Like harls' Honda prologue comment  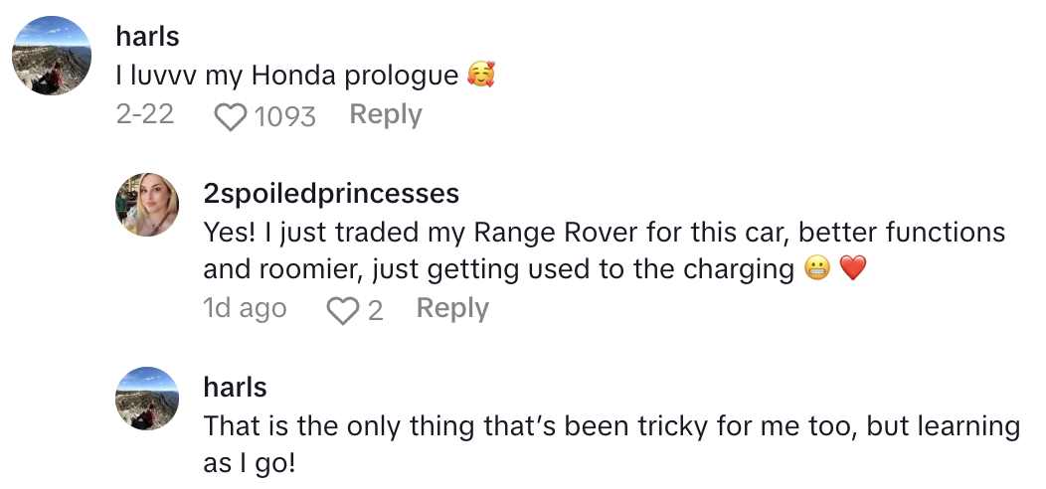pos(231,117)
